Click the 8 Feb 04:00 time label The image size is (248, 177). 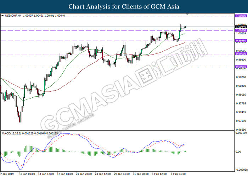(x=178, y=174)
